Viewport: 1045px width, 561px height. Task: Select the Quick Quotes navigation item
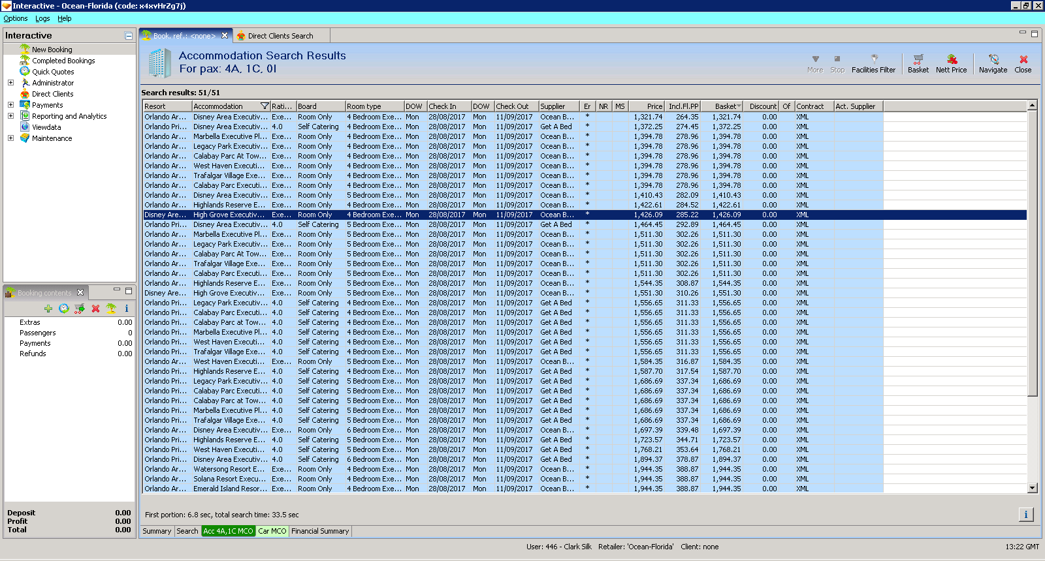click(53, 72)
